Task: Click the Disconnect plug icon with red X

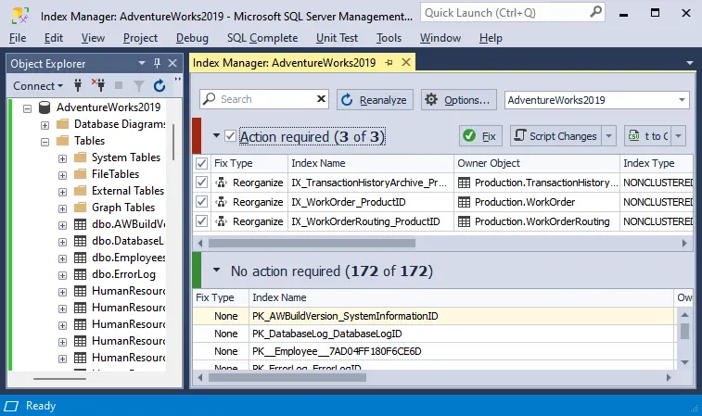Action: (x=98, y=85)
